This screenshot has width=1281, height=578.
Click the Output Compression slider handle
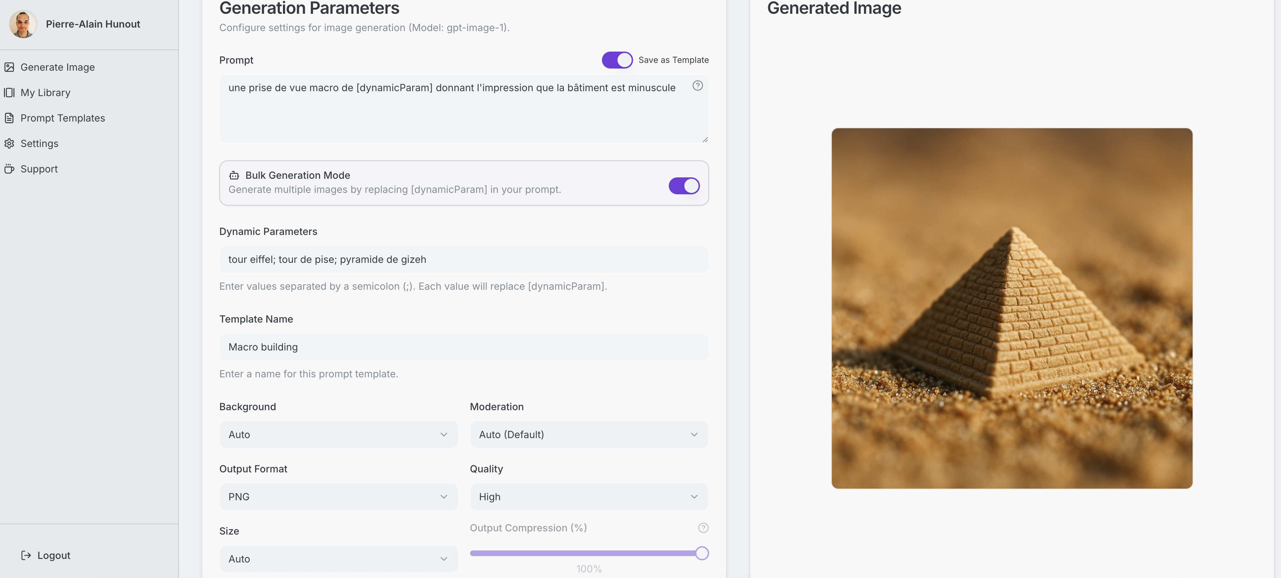click(702, 553)
